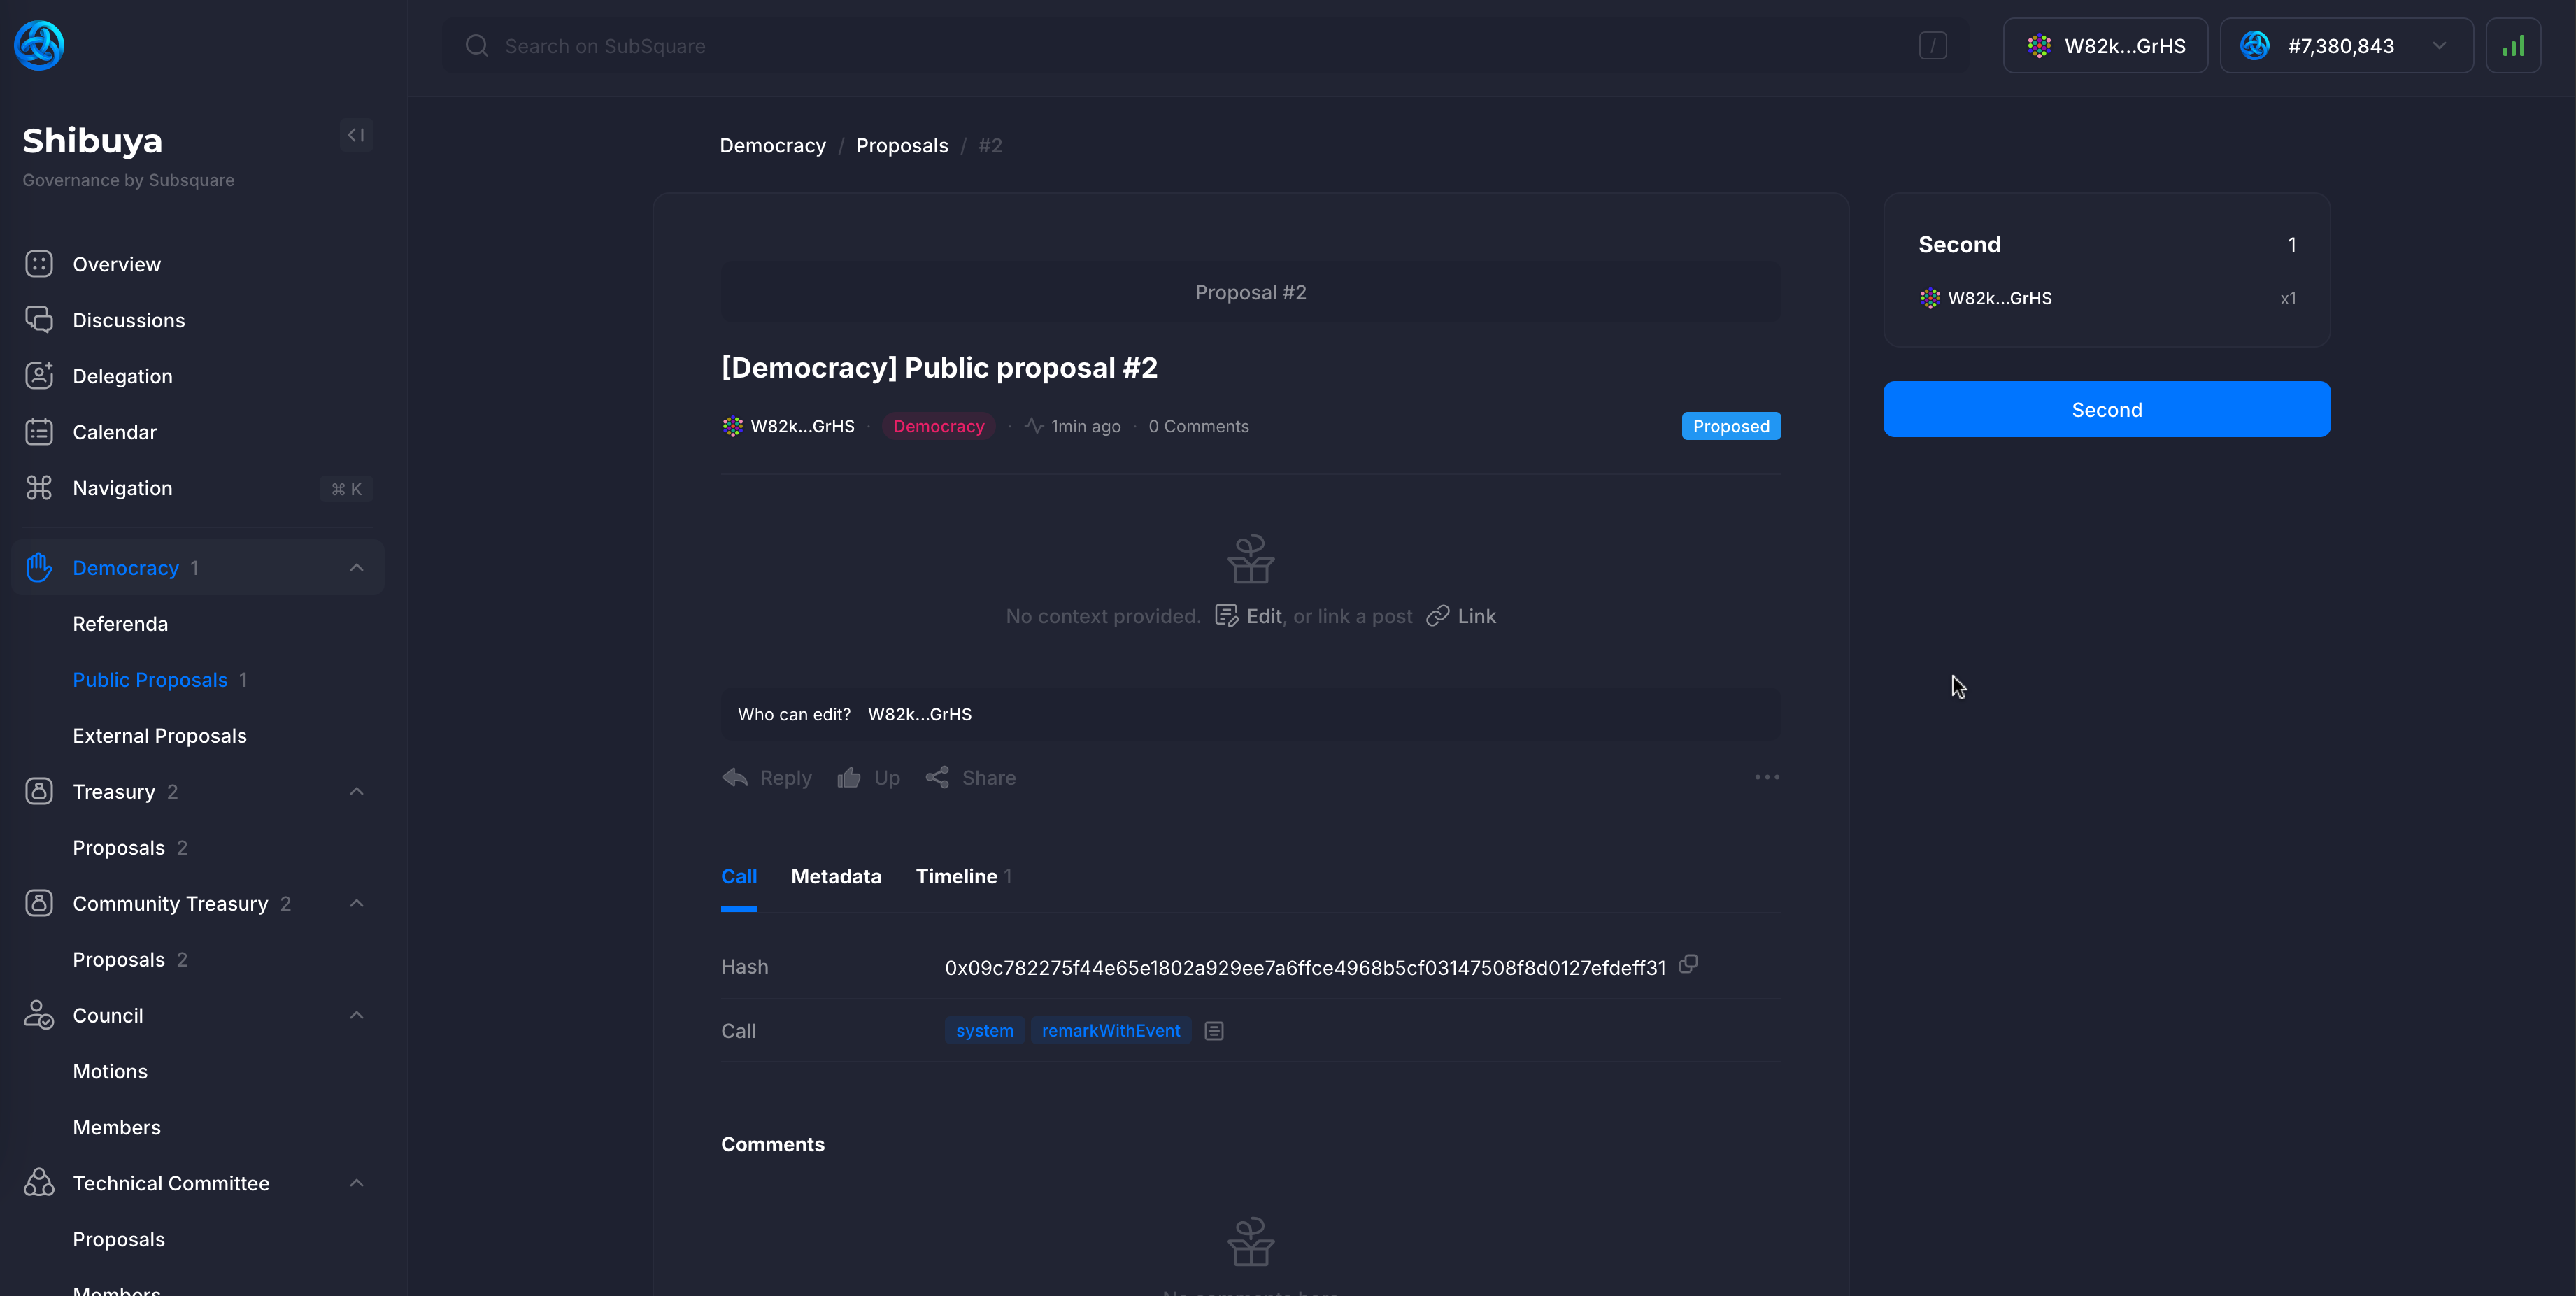Collapse the sidebar with the toggle button

[356, 135]
